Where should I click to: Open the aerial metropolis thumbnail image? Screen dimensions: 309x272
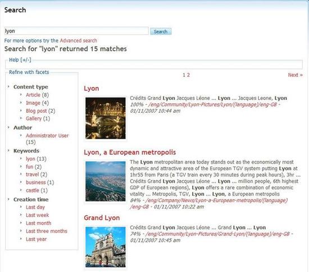[106, 181]
